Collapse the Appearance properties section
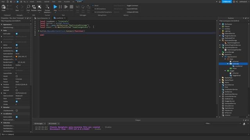Viewport: 250px width, 140px height. [x=2, y=24]
